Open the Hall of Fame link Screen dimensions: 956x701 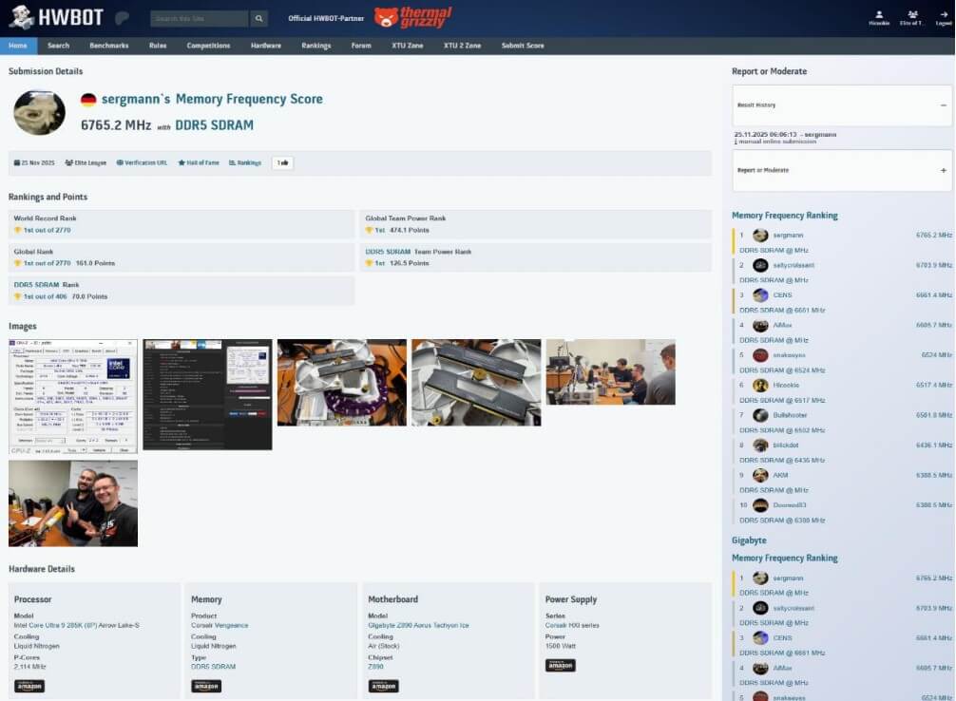click(x=199, y=162)
